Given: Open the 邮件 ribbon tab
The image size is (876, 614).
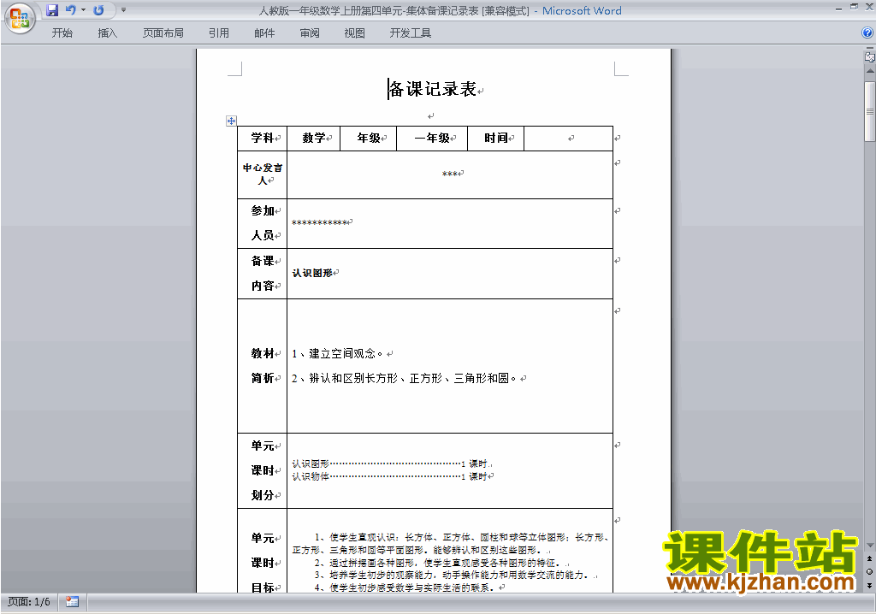Looking at the screenshot, I should pyautogui.click(x=264, y=33).
